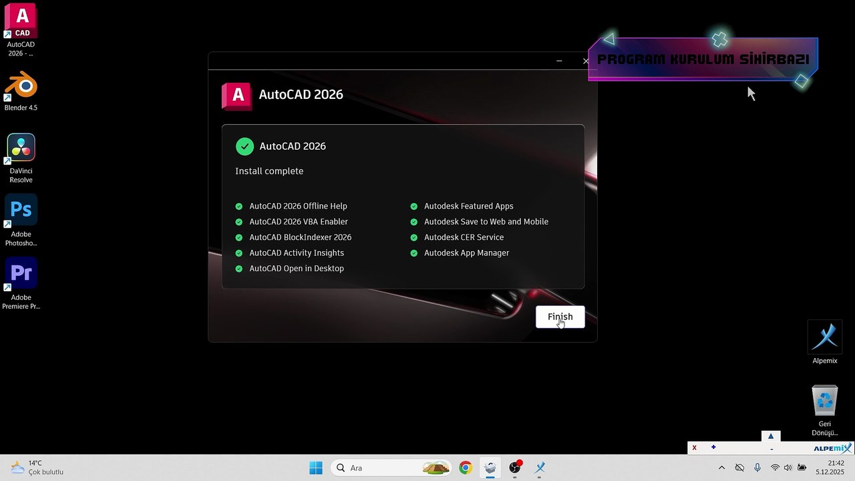The height and width of the screenshot is (481, 855).
Task: Select the Adobe Premiere Pro desktop shortcut
Action: click(21, 284)
